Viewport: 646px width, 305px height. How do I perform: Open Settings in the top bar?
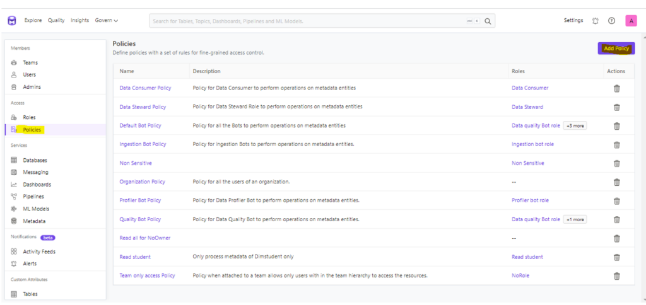tap(573, 21)
